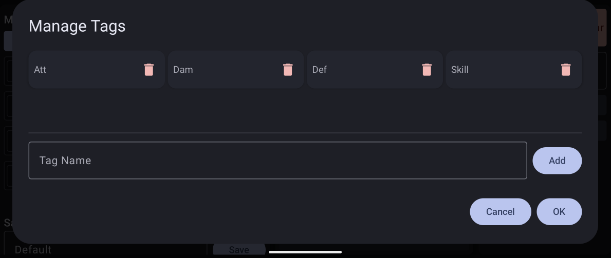This screenshot has height=258, width=611.
Task: Delete the Dam tag with its trash icon
Action: point(288,70)
